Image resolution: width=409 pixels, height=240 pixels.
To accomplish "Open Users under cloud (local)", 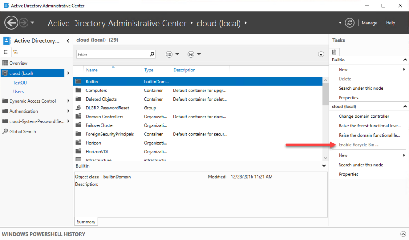I will pyautogui.click(x=18, y=91).
